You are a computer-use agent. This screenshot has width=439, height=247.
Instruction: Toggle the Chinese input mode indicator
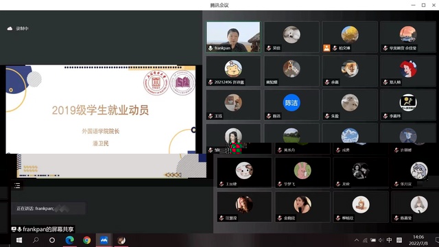click(x=389, y=240)
